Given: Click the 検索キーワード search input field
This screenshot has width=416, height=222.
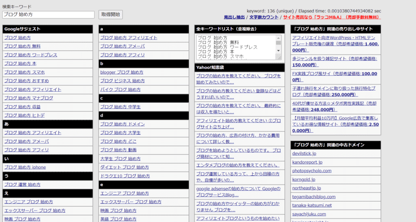Looking at the screenshot, I should tap(48, 15).
